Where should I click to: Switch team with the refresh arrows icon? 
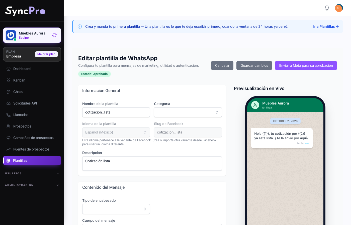54,35
